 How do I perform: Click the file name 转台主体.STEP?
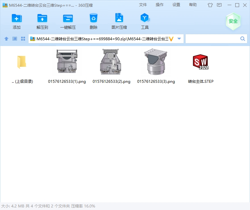tap(201, 82)
